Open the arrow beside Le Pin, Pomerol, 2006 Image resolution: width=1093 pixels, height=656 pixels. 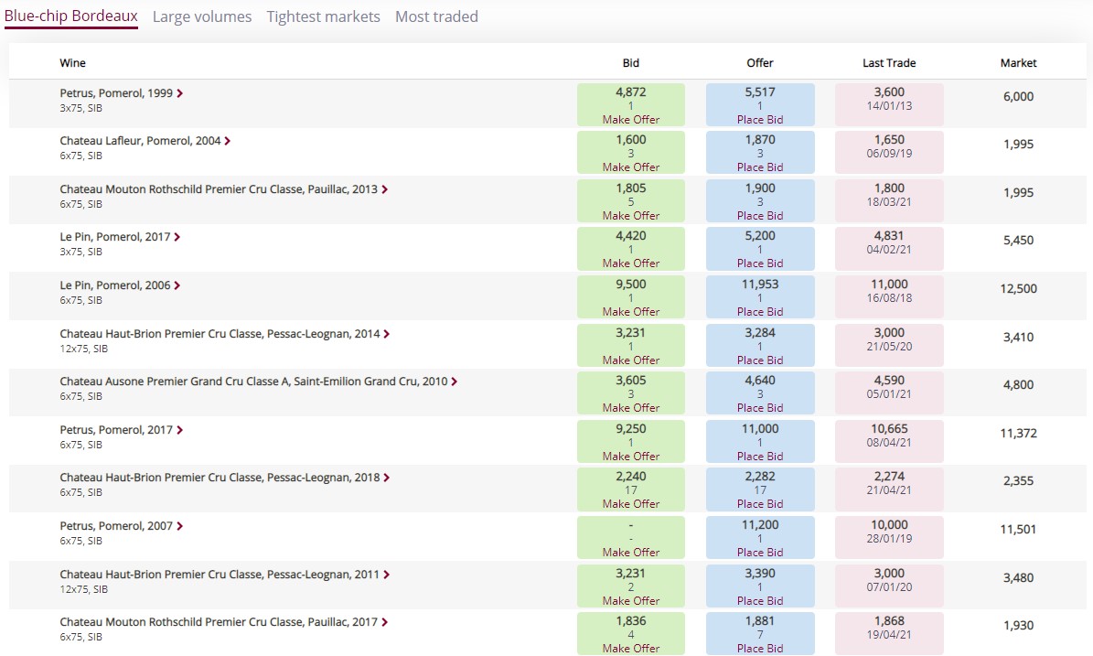click(177, 285)
